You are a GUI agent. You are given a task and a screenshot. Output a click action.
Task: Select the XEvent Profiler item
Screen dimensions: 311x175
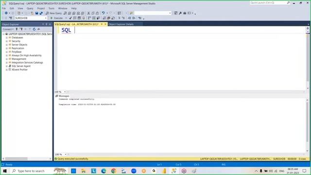[19, 70]
